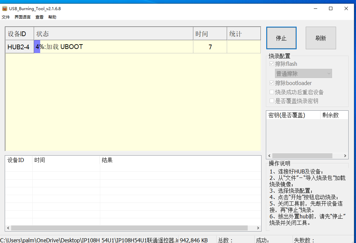This screenshot has width=356, height=243.
Task: Enable the 擦除bootloader checkbox
Action: pos(272,83)
